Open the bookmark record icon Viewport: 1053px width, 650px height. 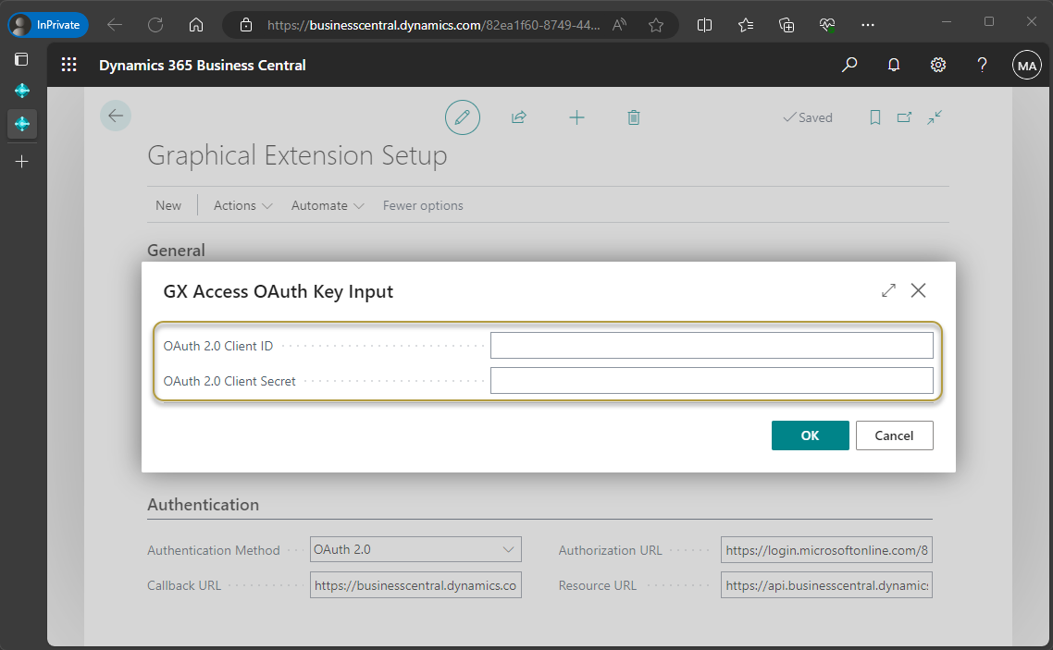click(875, 117)
